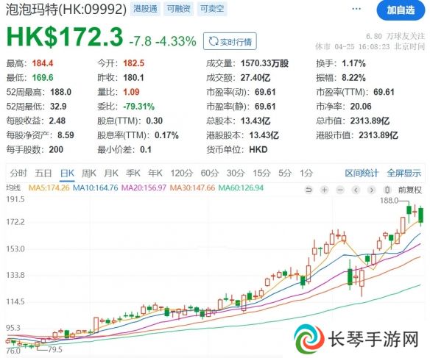Click the 均线 label

[13, 187]
